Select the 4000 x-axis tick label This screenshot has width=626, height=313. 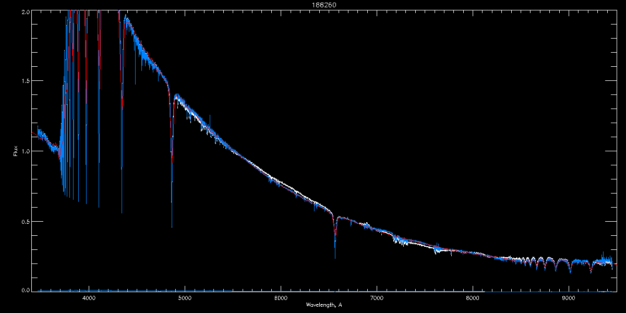(x=89, y=298)
